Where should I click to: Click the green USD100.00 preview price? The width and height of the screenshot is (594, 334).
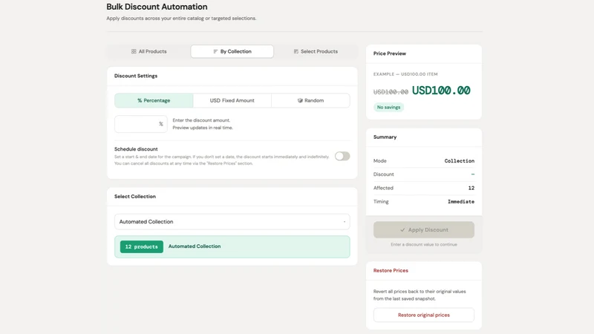[x=441, y=91]
